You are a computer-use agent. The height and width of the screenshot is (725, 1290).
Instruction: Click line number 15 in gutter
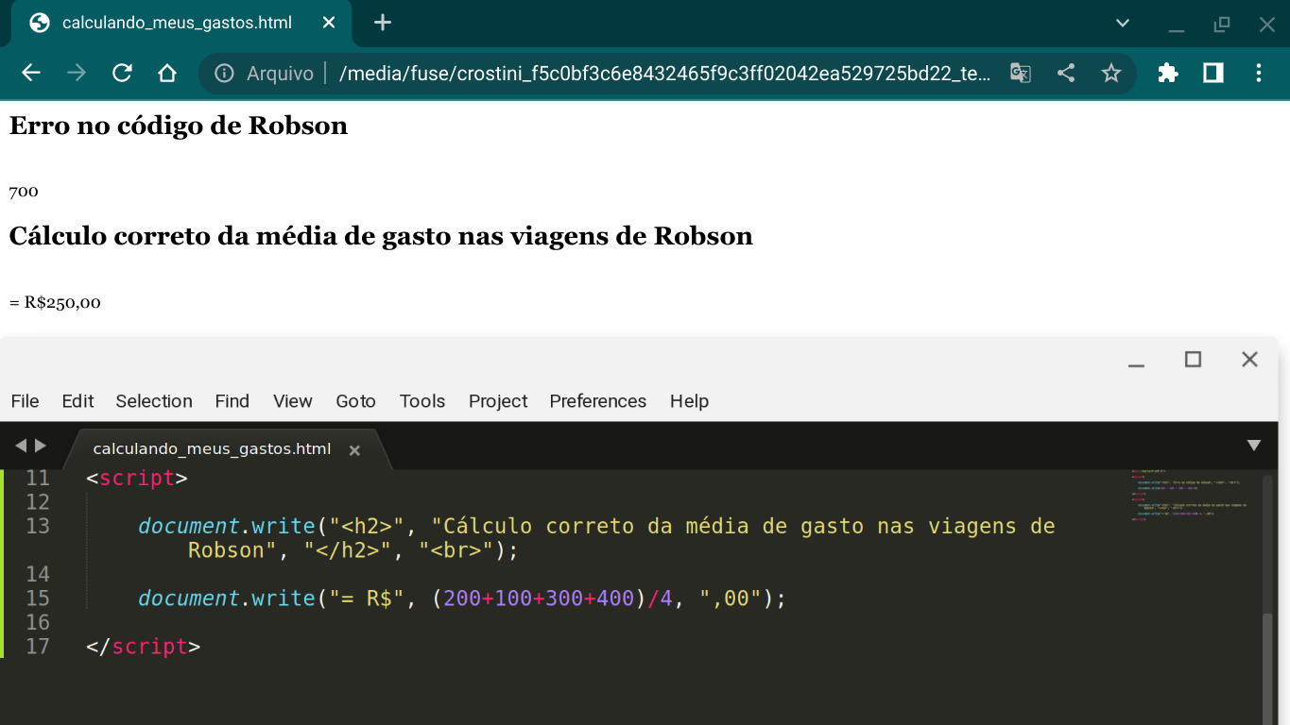(x=38, y=599)
